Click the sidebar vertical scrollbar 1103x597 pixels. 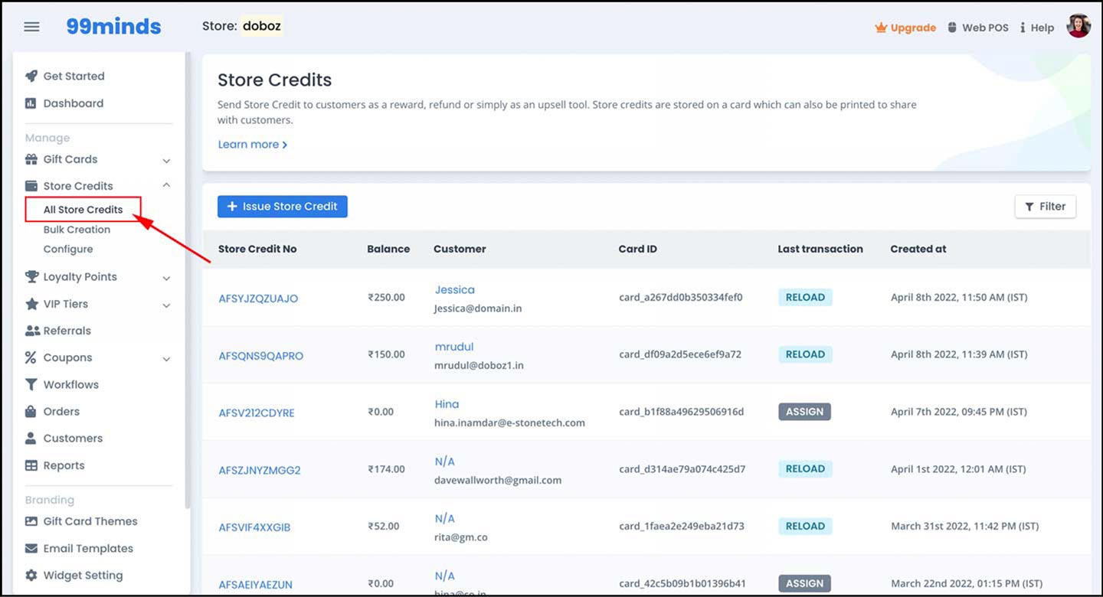click(187, 280)
